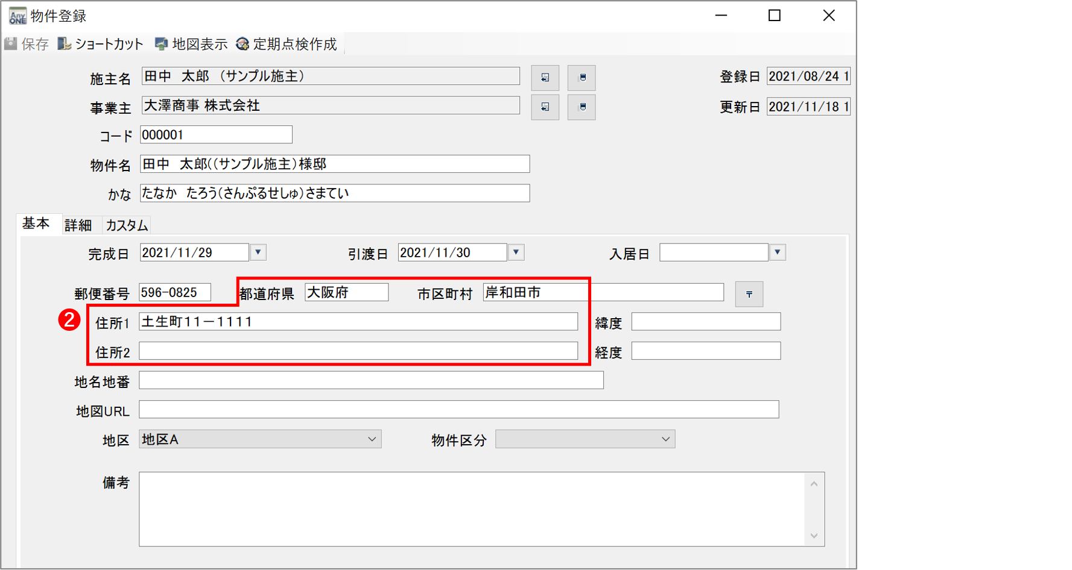Image resolution: width=1072 pixels, height=570 pixels.
Task: Click the first icon button beside 事業主 field
Action: click(545, 107)
